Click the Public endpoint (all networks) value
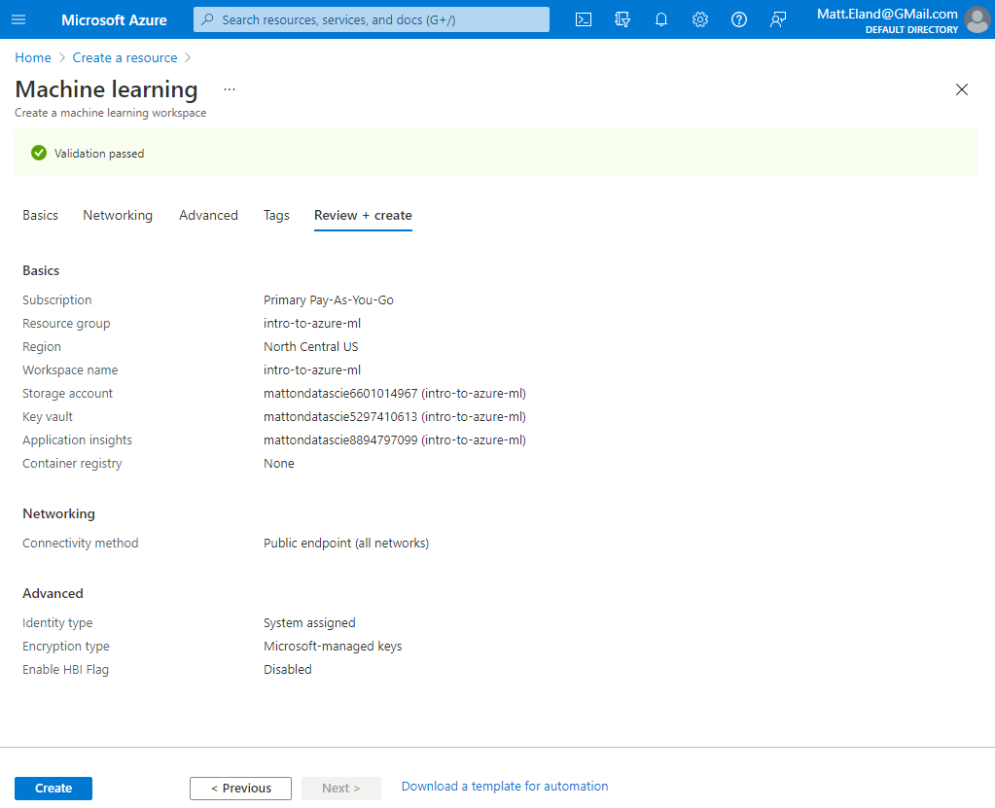This screenshot has height=808, width=995. tap(346, 544)
